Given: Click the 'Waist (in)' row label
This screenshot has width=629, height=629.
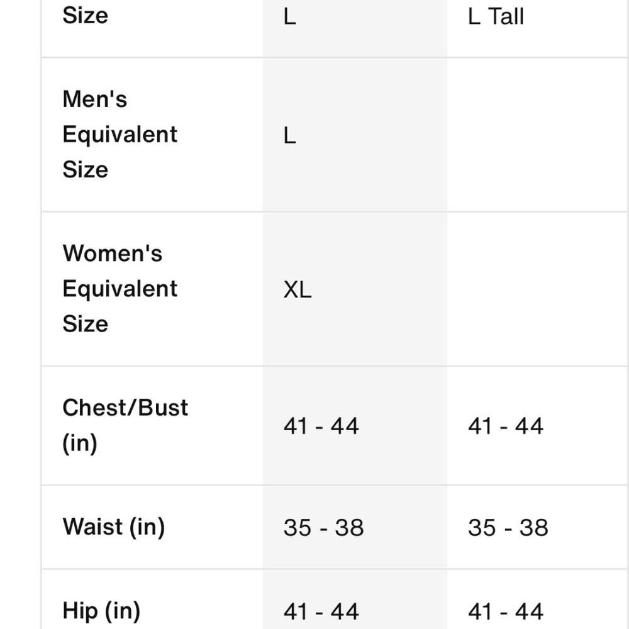Looking at the screenshot, I should tap(114, 526).
